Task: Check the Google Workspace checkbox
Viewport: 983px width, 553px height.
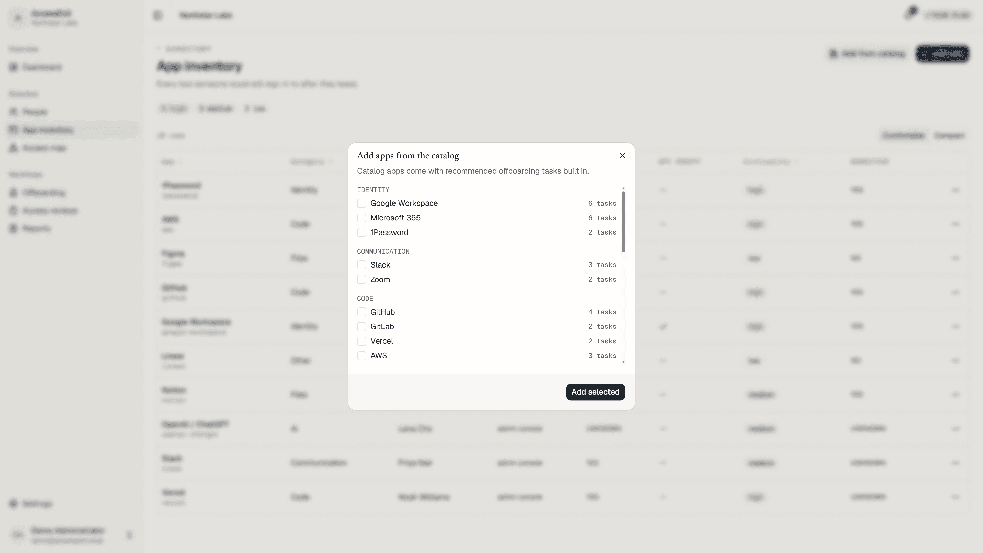Action: pyautogui.click(x=361, y=204)
